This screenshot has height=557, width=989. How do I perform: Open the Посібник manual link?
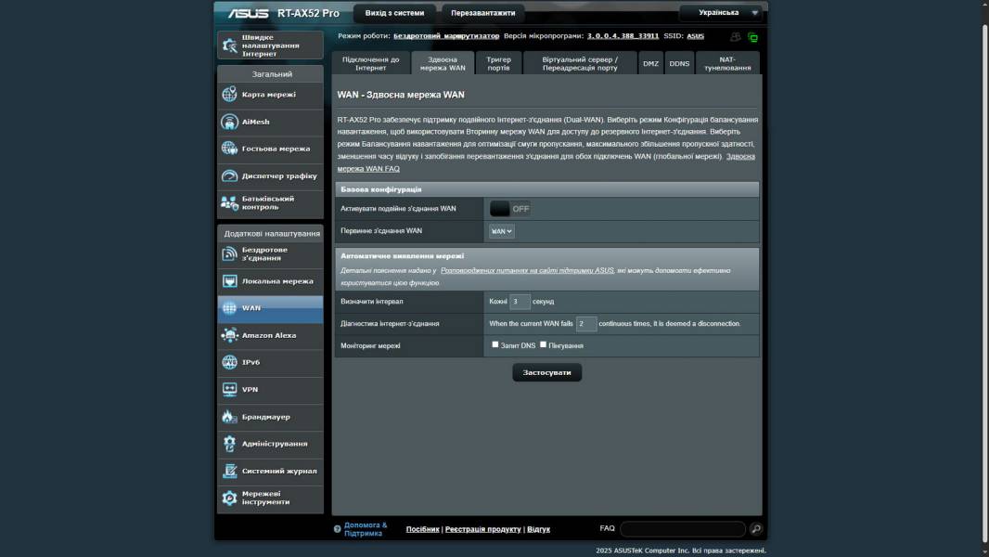pos(422,529)
